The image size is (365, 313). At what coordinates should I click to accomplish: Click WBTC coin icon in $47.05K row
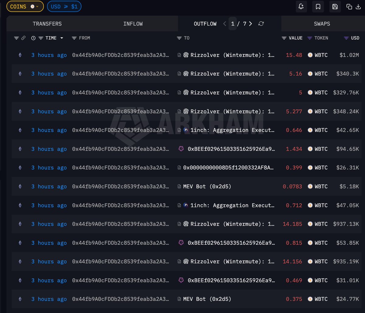[x=310, y=205]
